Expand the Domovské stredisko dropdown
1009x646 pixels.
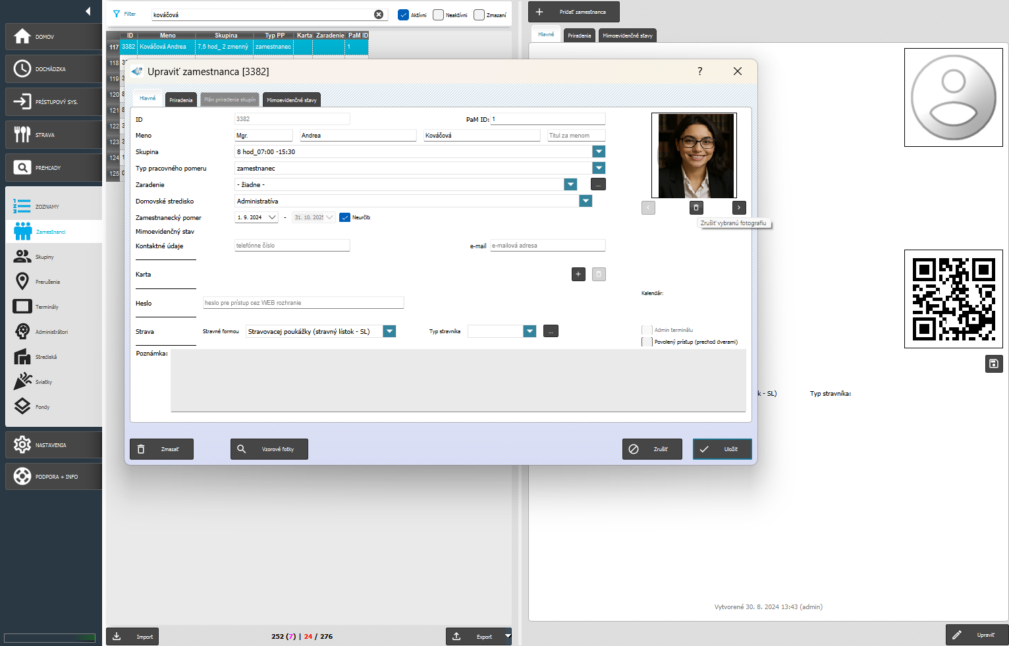[586, 201]
